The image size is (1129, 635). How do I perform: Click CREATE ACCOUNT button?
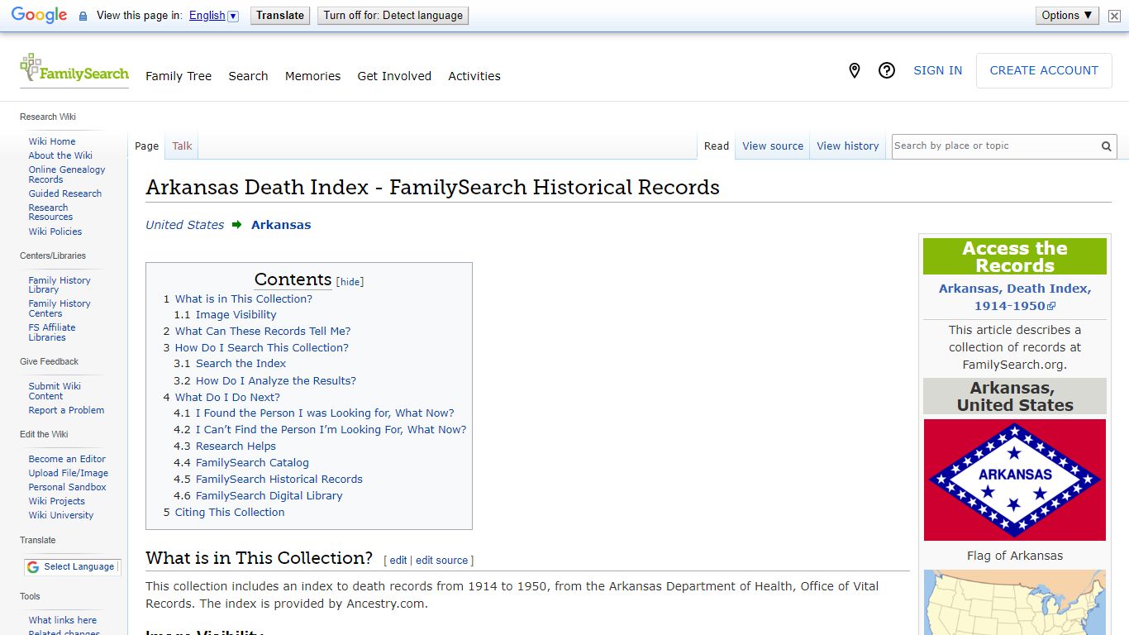point(1044,71)
